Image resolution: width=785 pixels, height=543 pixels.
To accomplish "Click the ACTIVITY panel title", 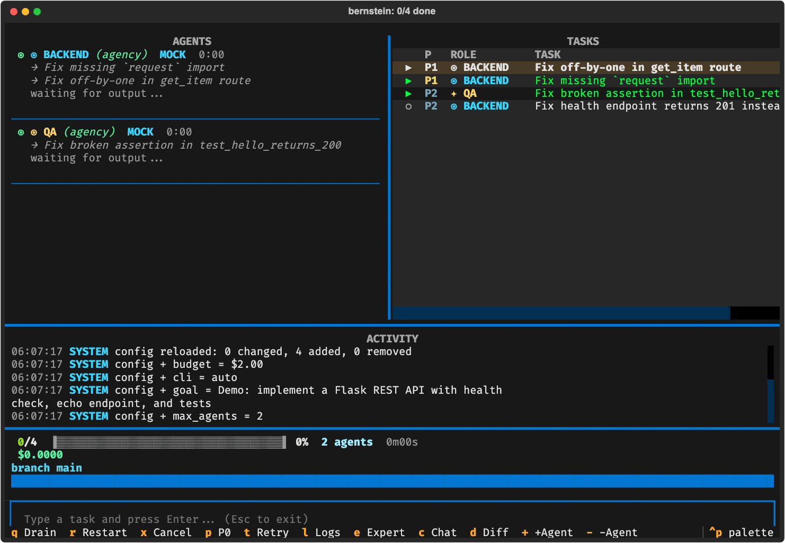I will tap(392, 339).
